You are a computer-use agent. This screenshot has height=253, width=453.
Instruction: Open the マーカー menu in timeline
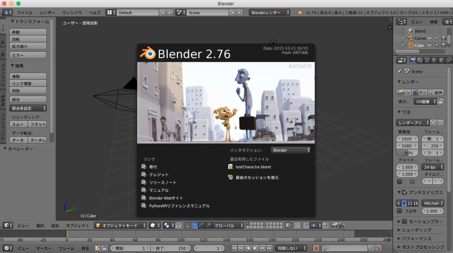(44, 249)
